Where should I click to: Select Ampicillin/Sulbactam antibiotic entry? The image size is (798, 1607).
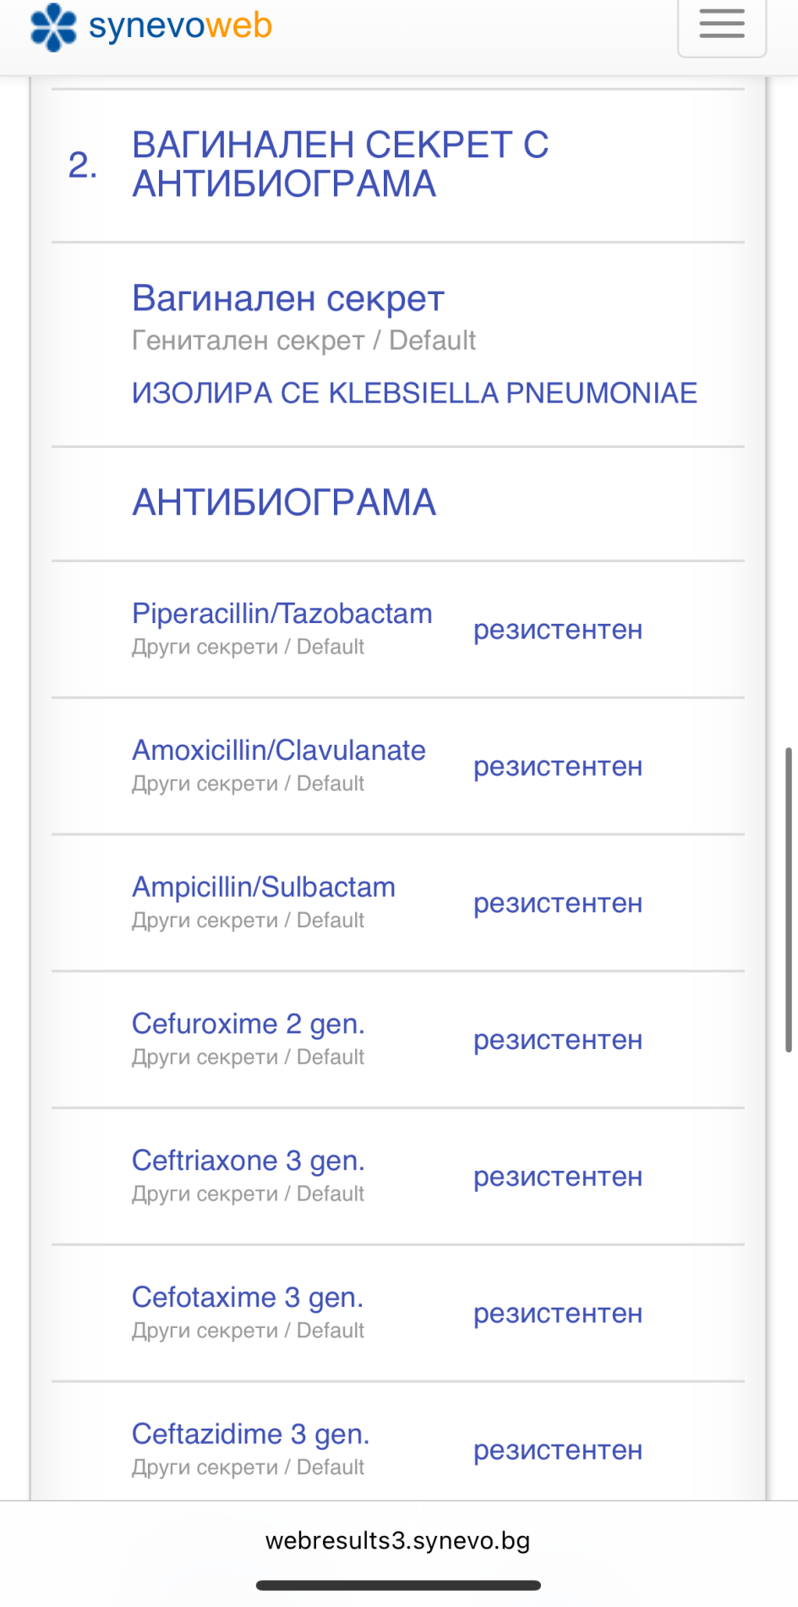[x=263, y=888]
